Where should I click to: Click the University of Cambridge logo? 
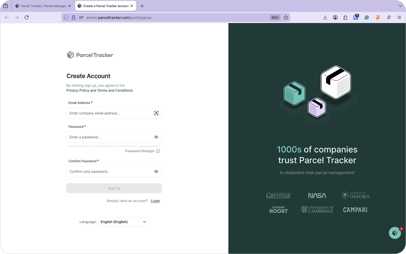click(317, 210)
